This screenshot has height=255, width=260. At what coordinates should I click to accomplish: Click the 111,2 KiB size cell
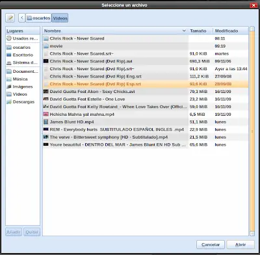click(199, 76)
